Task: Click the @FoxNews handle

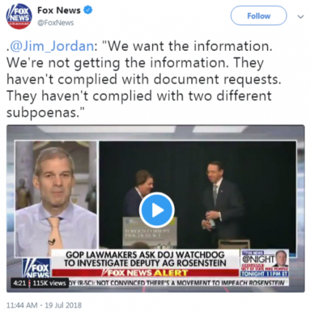Action: tap(55, 23)
